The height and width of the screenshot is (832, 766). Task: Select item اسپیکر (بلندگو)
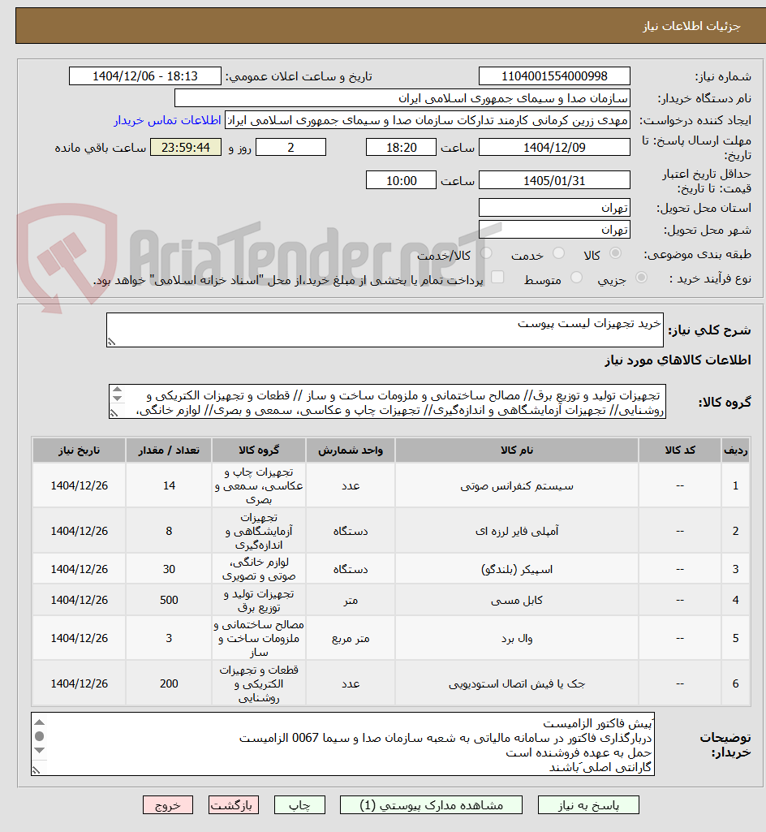(517, 569)
